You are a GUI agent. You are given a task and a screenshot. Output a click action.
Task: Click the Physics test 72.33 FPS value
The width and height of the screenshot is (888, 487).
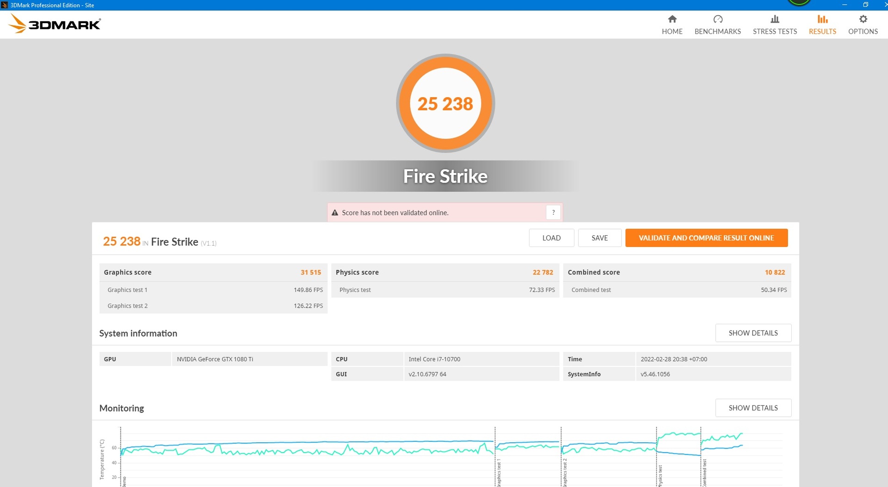pos(542,290)
